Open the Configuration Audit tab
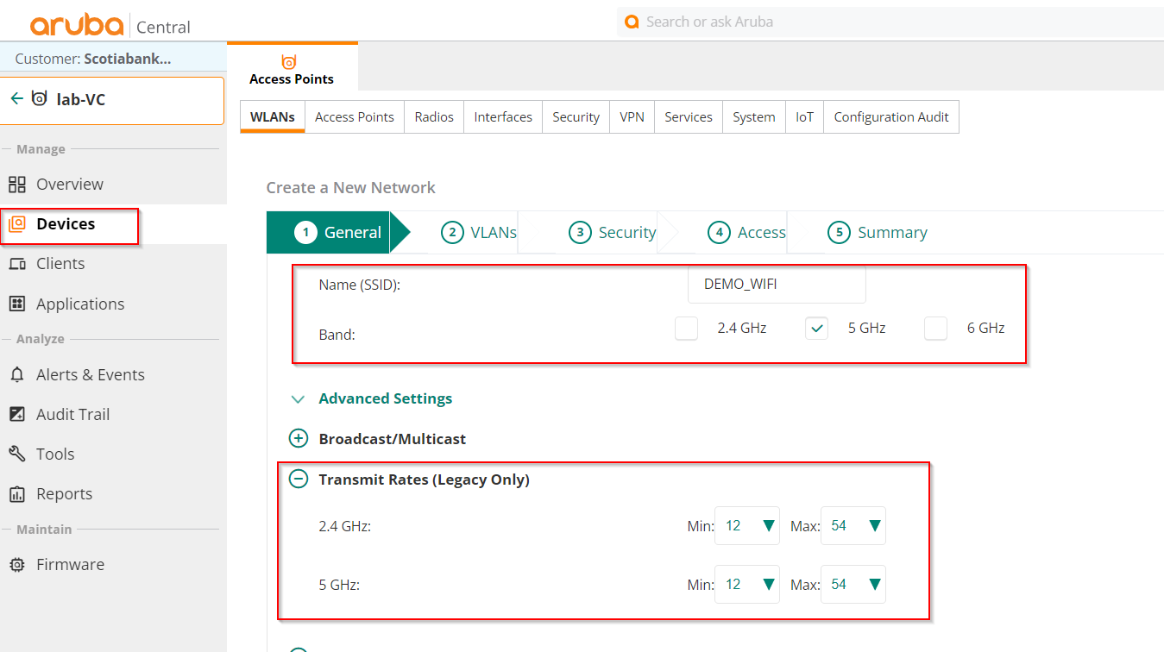Viewport: 1164px width, 652px height. (x=891, y=117)
